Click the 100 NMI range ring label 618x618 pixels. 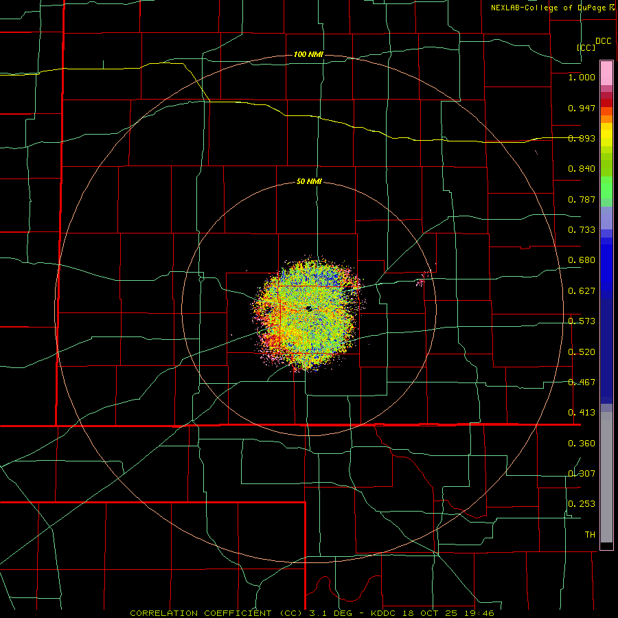[x=308, y=54]
